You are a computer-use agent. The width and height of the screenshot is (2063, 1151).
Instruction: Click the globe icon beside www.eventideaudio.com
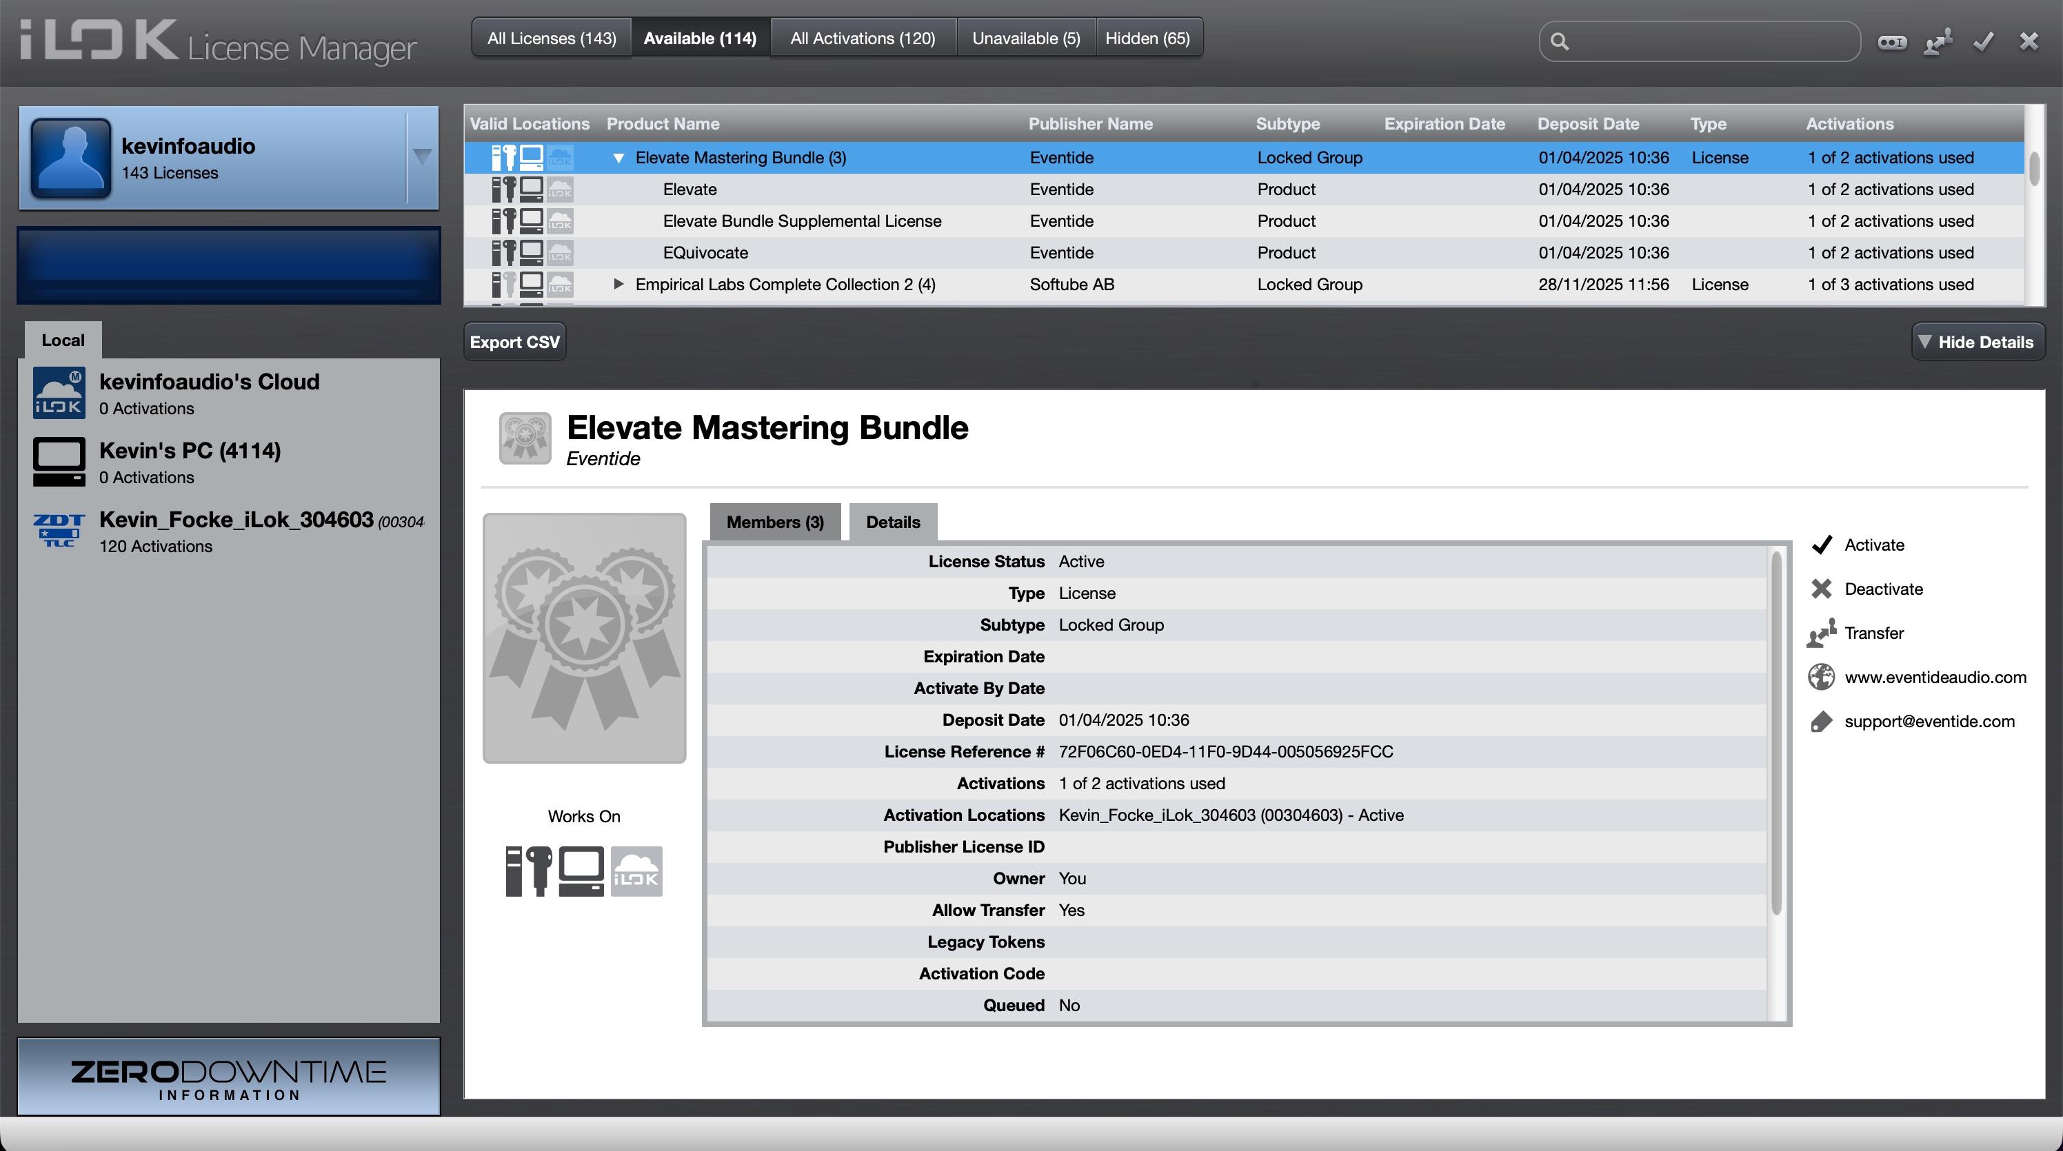pos(1821,677)
